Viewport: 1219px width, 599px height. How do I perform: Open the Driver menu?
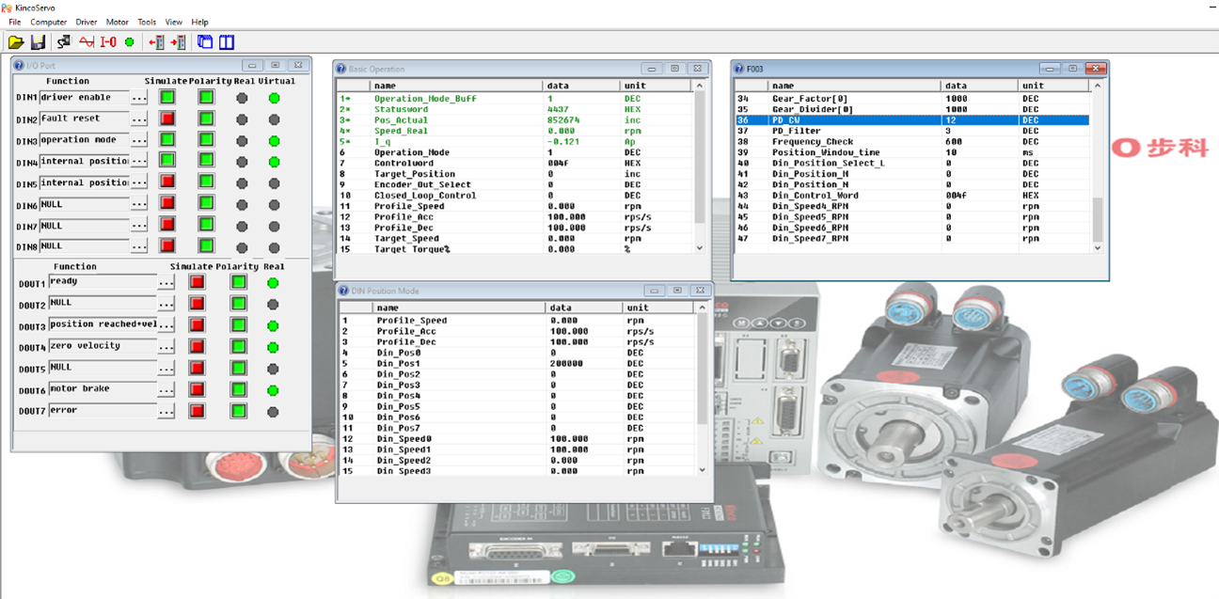point(87,22)
